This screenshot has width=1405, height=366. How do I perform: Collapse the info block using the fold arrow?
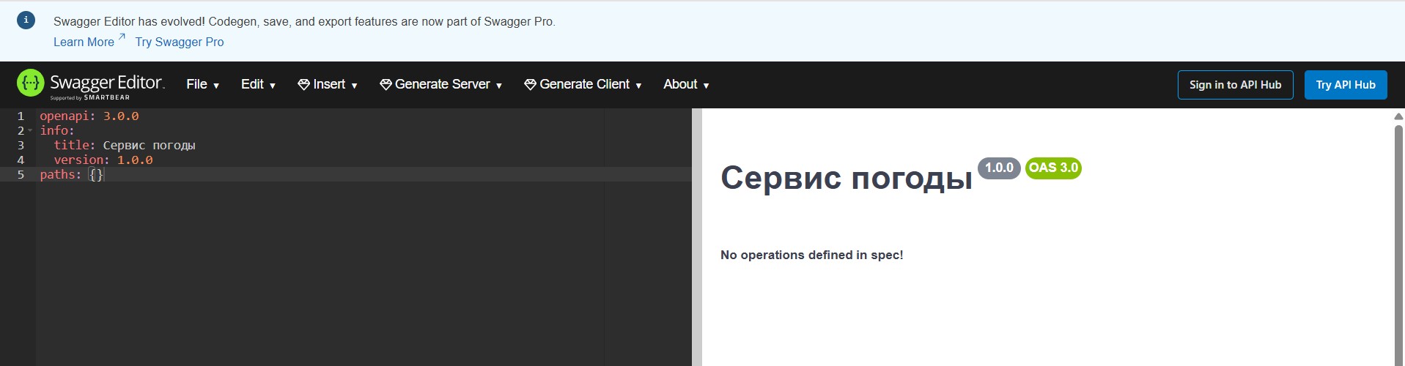(x=30, y=131)
